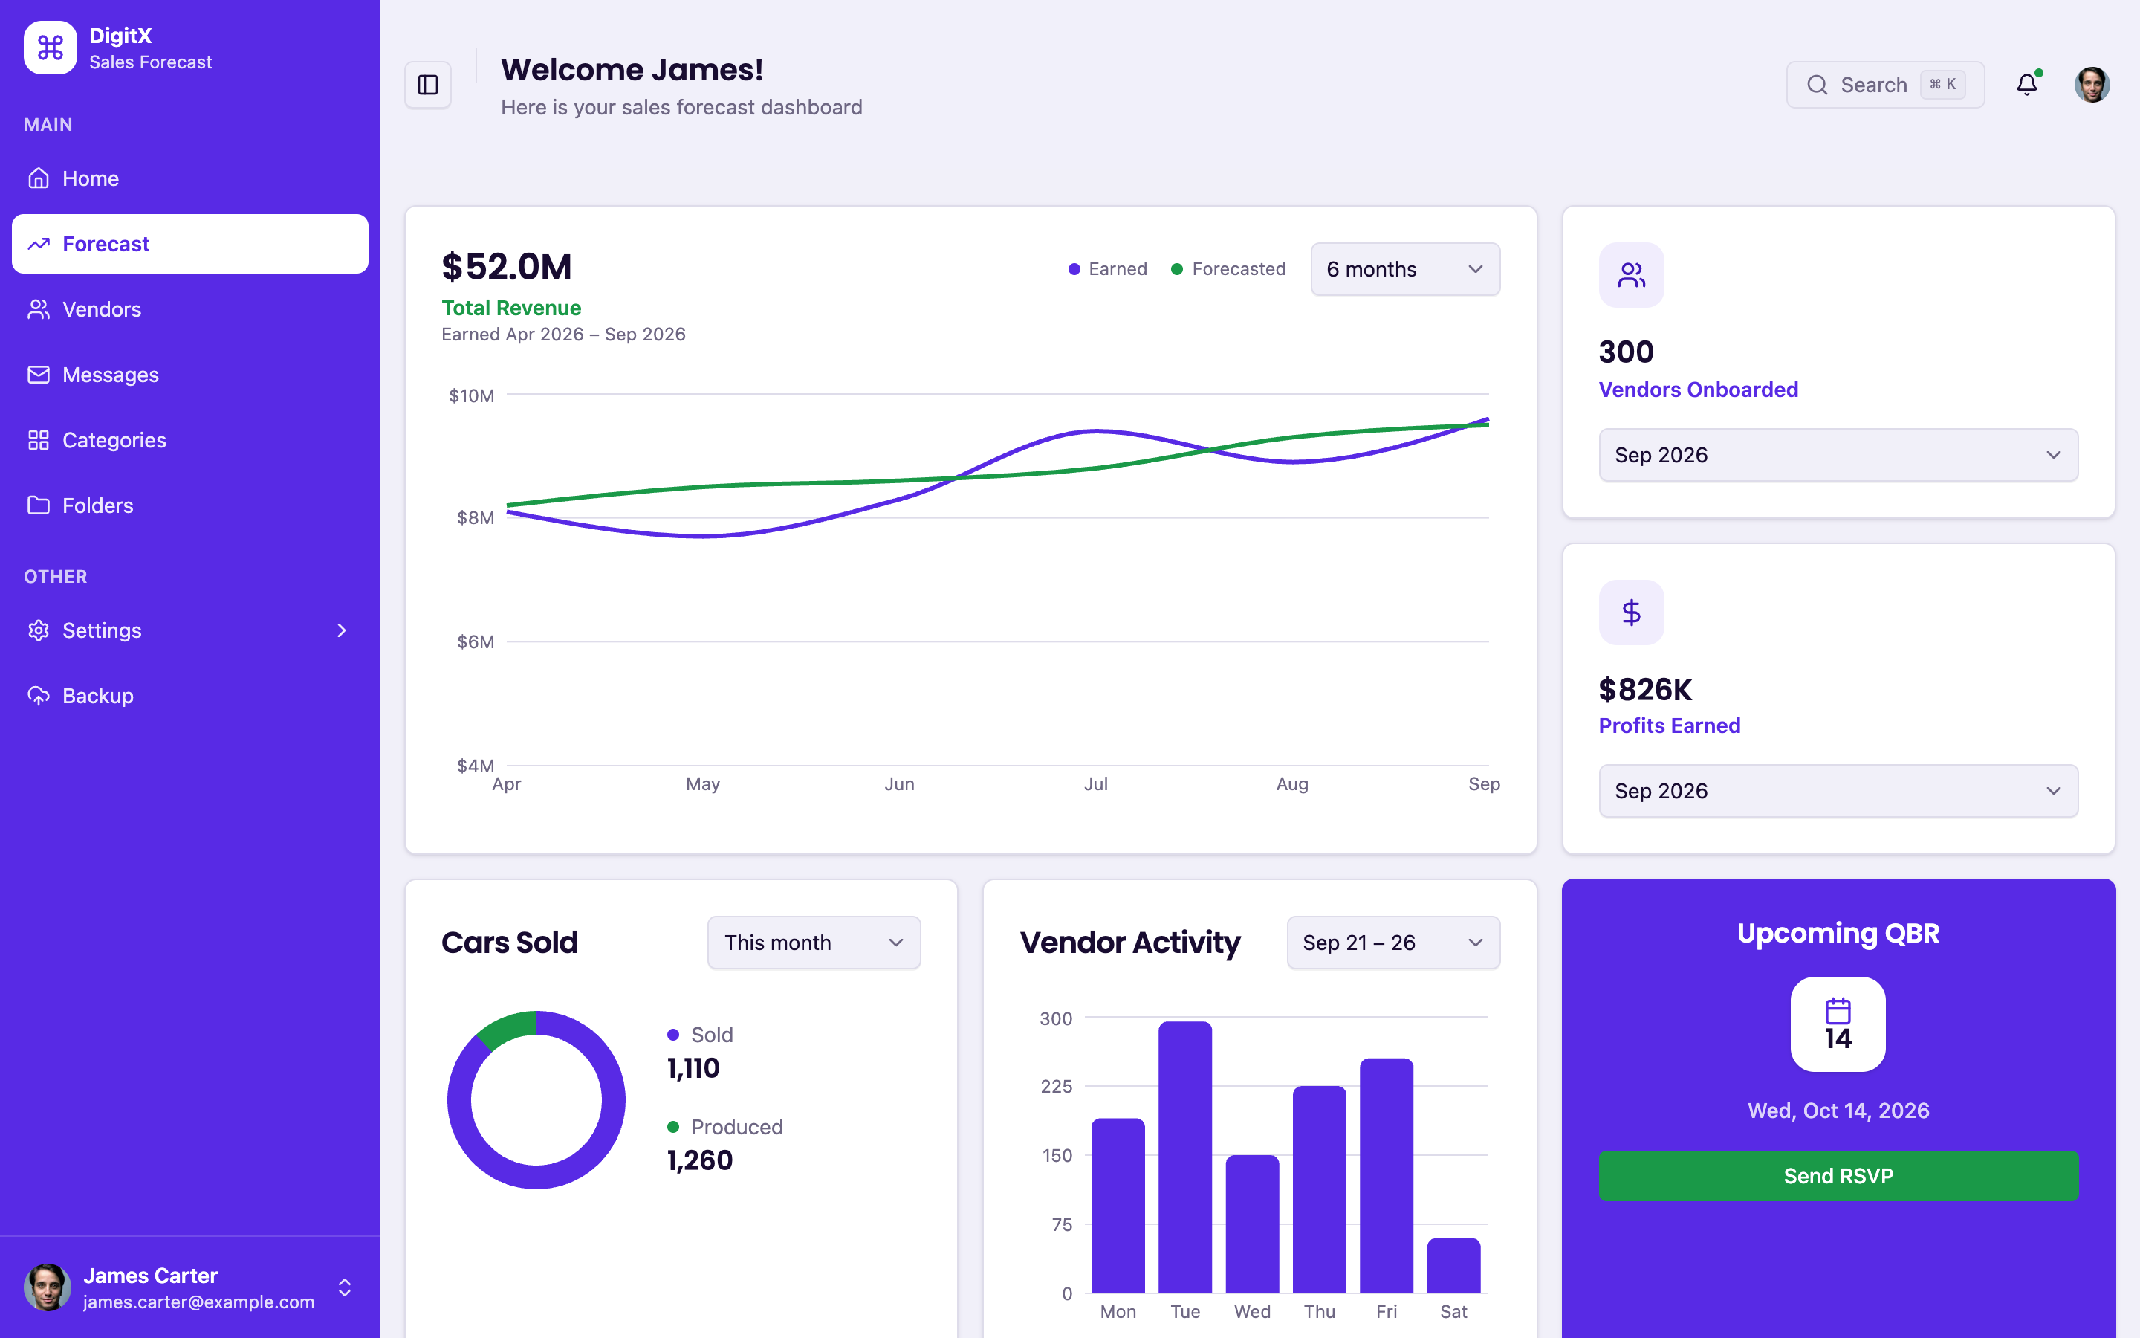Open Messages from the sidebar
The height and width of the screenshot is (1338, 2140).
(190, 375)
